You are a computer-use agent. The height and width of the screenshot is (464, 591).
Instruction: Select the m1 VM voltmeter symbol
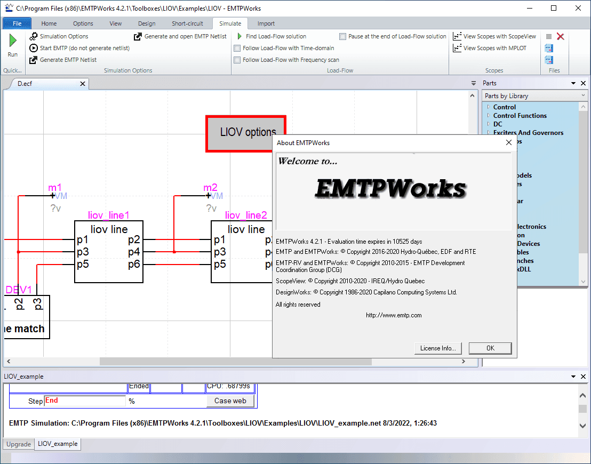pos(60,196)
